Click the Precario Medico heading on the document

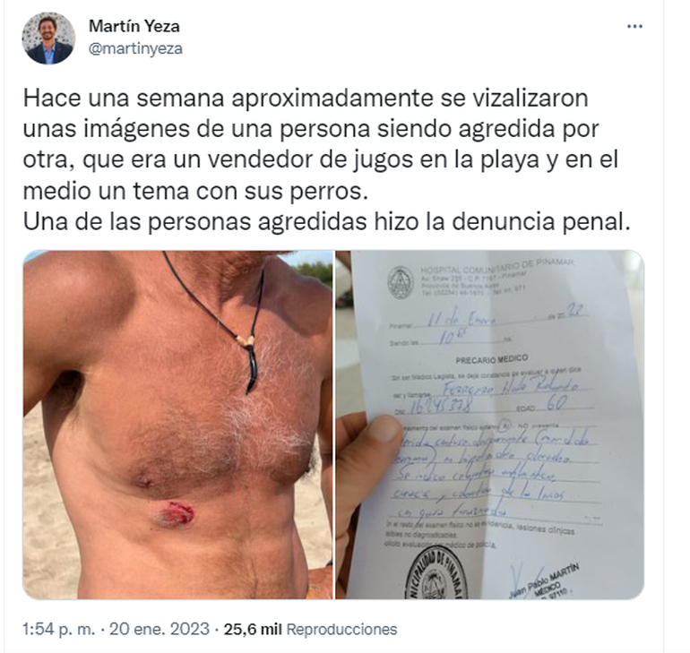pyautogui.click(x=491, y=360)
